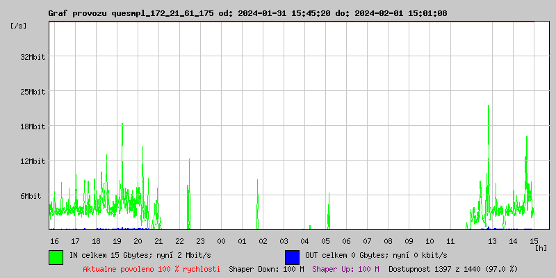
Task: Click the 25Mbit y-axis label
Action: pos(33,92)
